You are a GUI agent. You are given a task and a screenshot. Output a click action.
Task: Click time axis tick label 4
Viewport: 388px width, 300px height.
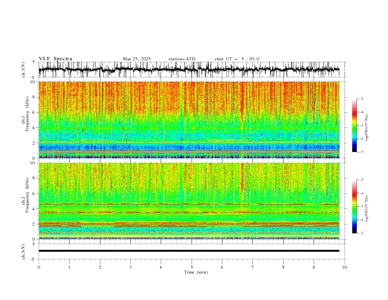click(x=161, y=267)
